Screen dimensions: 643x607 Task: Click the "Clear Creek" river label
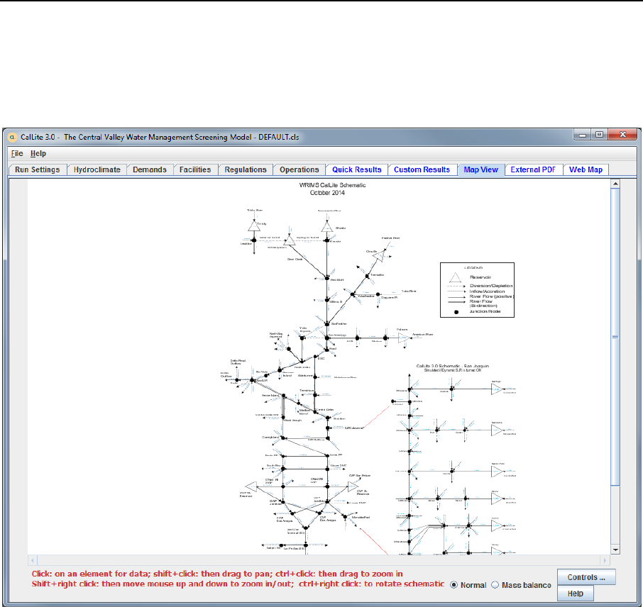pyautogui.click(x=295, y=259)
